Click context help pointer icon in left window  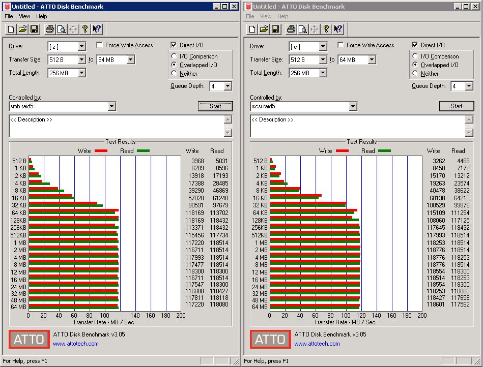tap(96, 29)
